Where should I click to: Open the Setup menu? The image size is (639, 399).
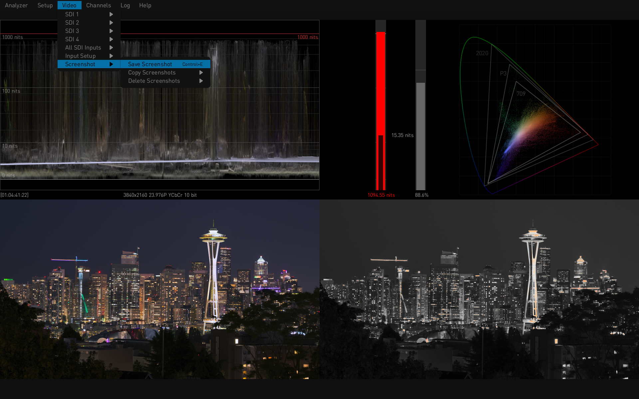coord(45,5)
